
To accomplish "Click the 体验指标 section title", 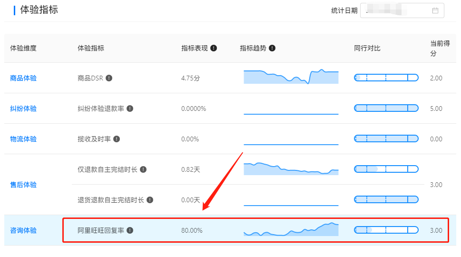I will [39, 10].
